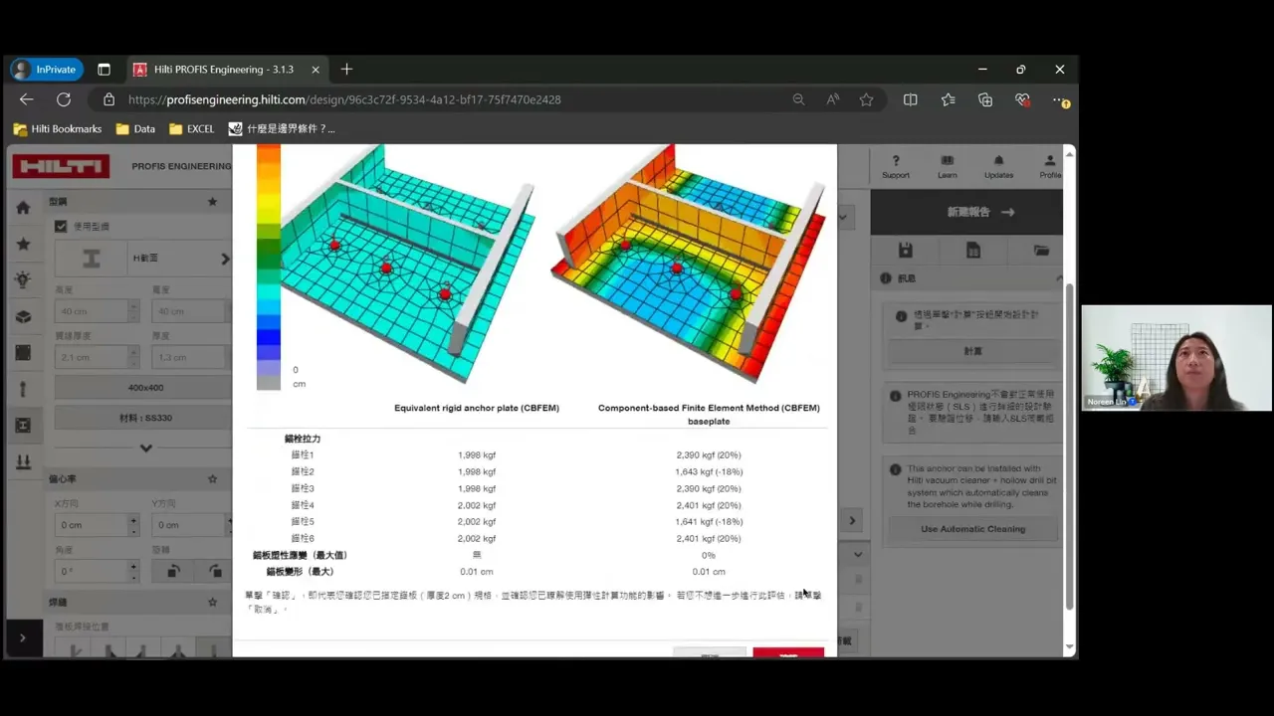
Task: Click the Use Automatic Cleaning button
Action: [972, 529]
